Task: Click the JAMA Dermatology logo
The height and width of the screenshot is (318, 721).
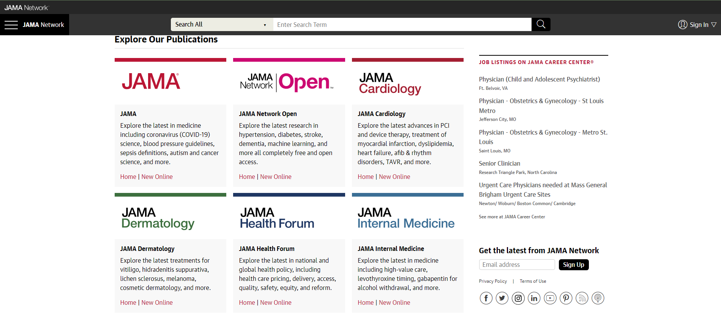Action: (158, 218)
